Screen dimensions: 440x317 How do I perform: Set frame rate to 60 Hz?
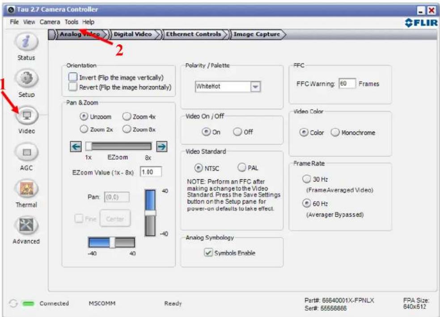pyautogui.click(x=306, y=203)
